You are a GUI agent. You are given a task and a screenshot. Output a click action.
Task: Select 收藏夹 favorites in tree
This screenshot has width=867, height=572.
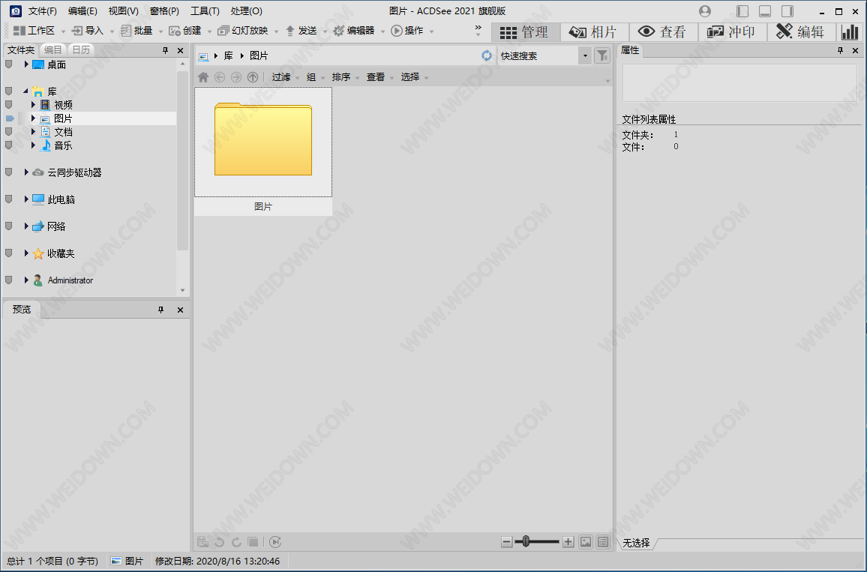[61, 253]
